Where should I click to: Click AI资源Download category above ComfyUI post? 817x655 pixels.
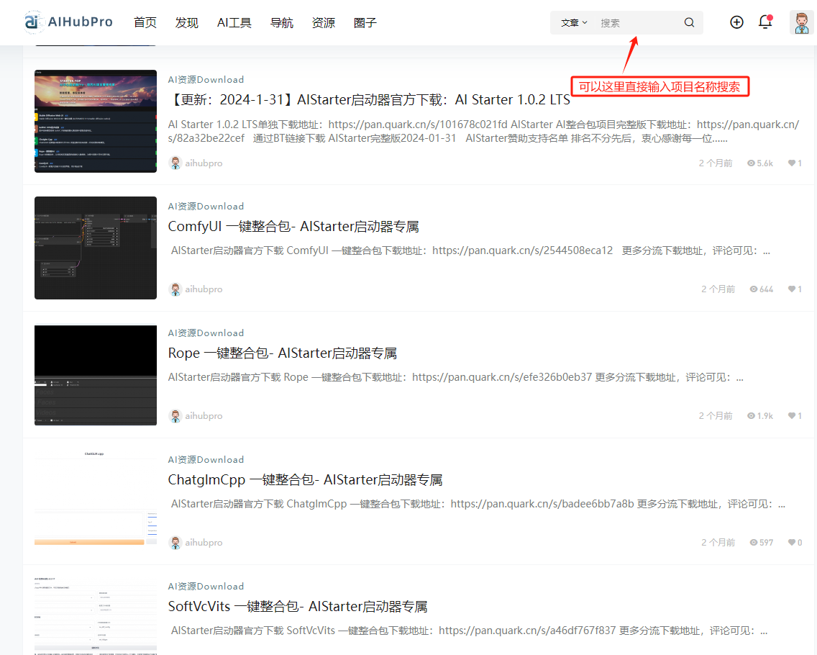click(x=206, y=206)
